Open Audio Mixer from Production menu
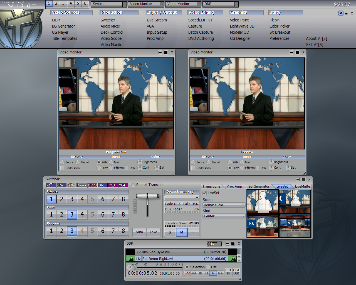356x285 pixels. coord(110,26)
